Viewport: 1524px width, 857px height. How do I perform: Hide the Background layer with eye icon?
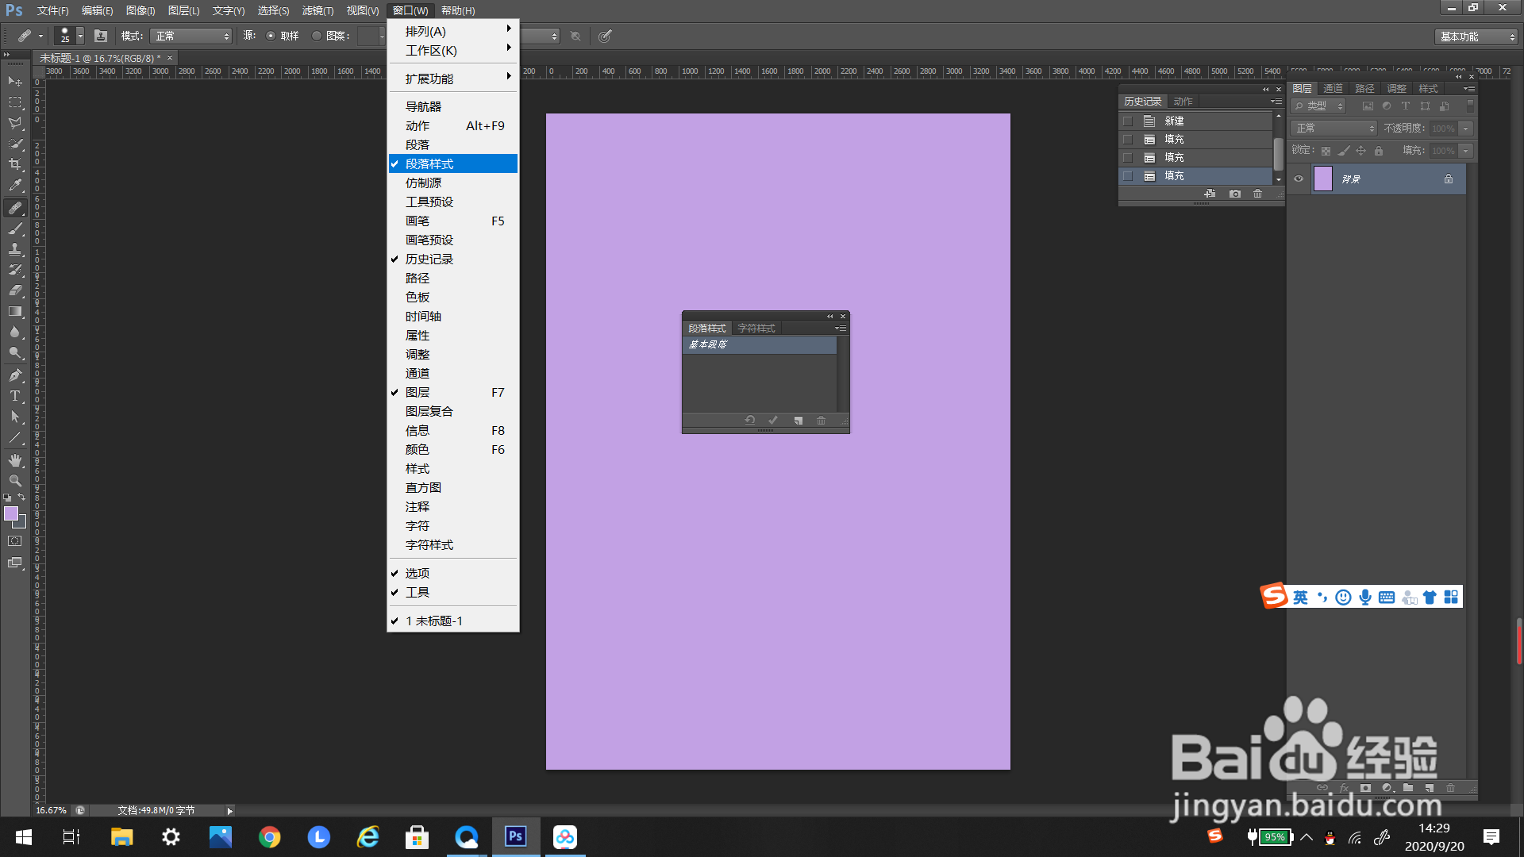click(x=1299, y=179)
